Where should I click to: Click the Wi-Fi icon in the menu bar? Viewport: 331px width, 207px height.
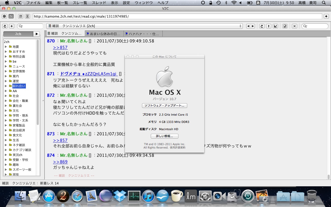234,3
